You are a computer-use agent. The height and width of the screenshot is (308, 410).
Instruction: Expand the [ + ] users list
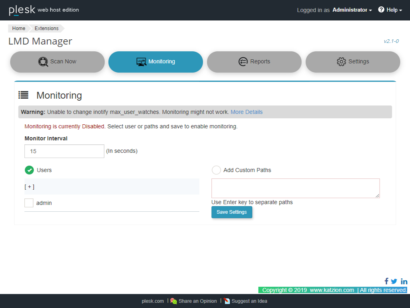pos(30,187)
